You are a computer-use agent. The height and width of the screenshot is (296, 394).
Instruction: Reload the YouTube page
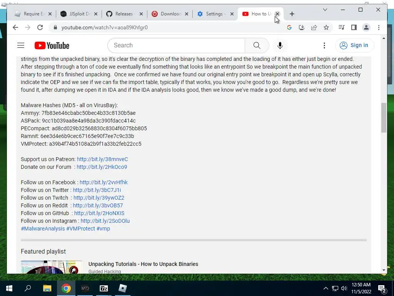coord(40,27)
